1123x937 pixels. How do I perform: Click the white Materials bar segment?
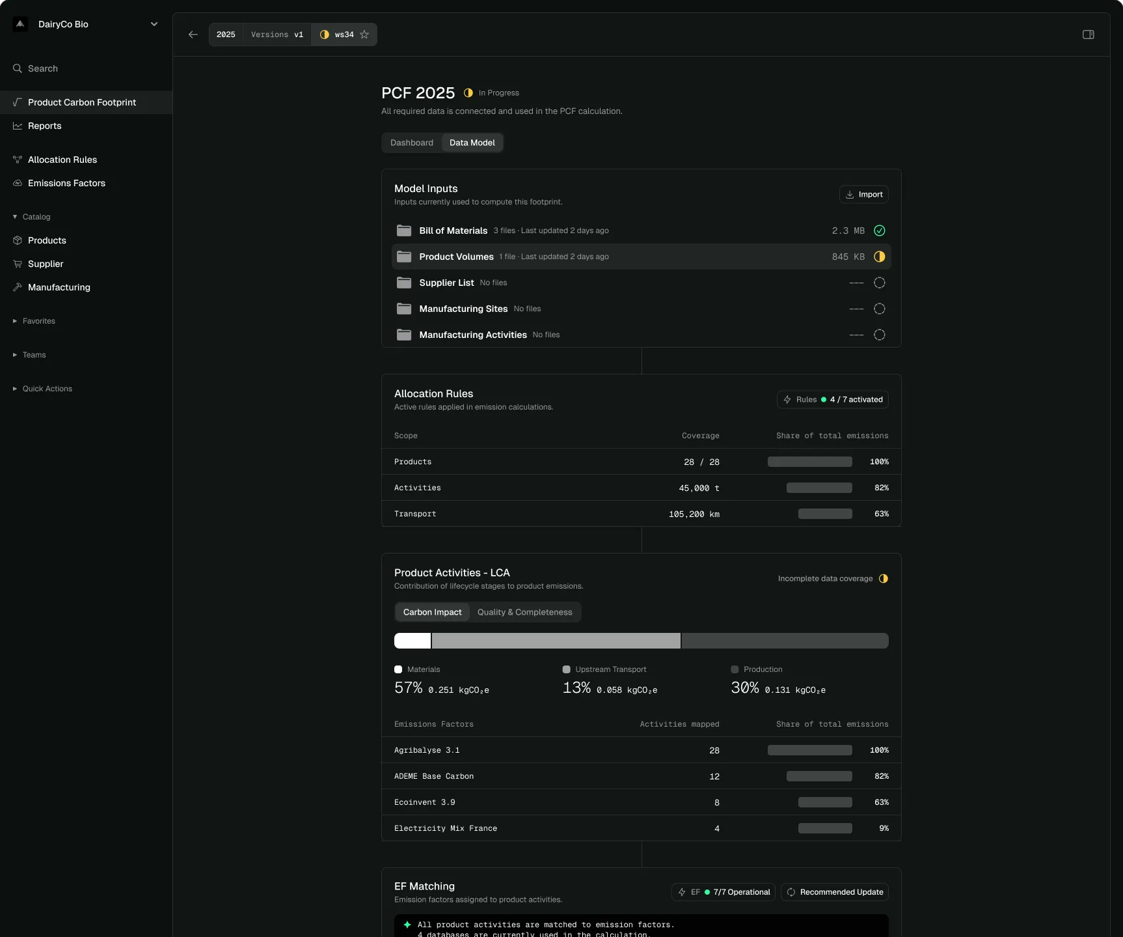(x=413, y=641)
